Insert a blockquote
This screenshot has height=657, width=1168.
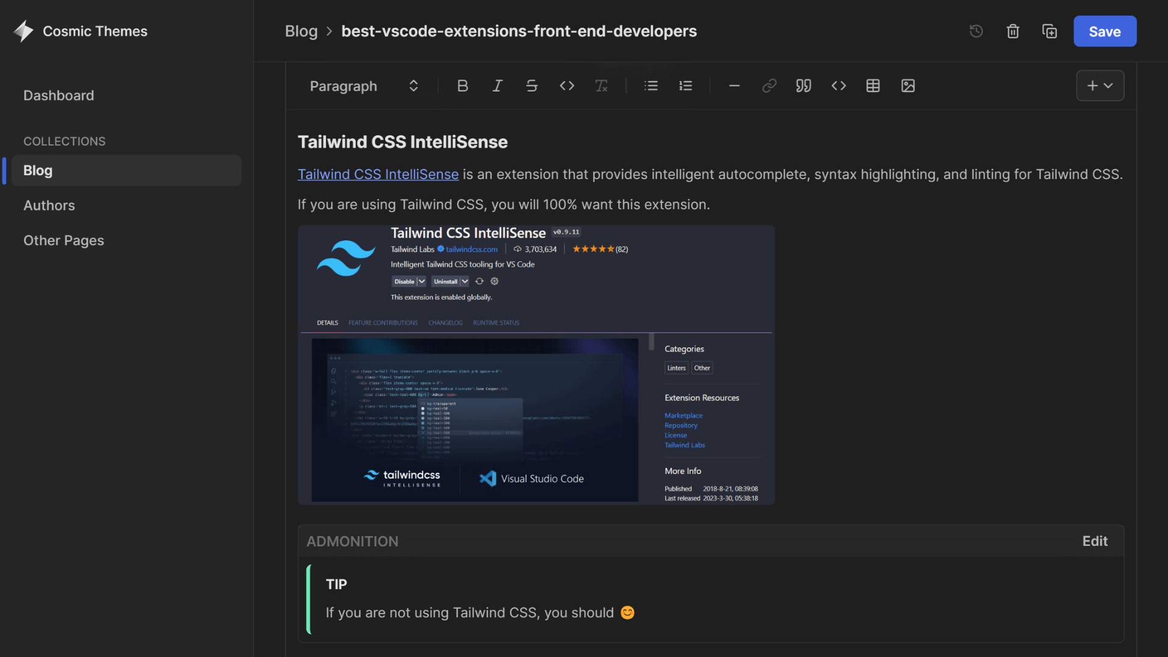pyautogui.click(x=804, y=86)
